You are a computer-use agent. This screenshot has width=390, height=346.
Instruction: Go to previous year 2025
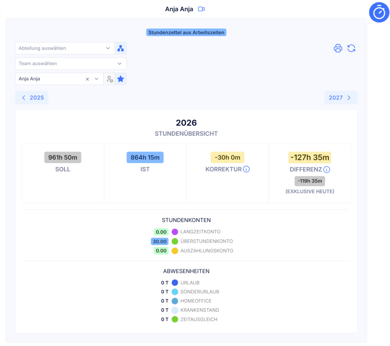pyautogui.click(x=32, y=98)
